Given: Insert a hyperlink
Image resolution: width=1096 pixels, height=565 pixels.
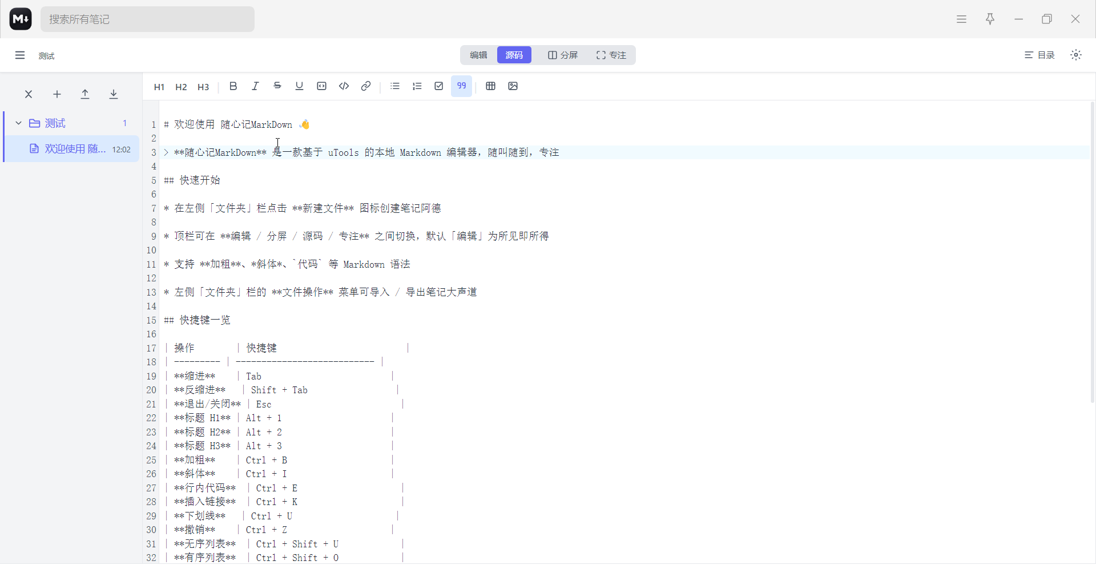Looking at the screenshot, I should [366, 86].
